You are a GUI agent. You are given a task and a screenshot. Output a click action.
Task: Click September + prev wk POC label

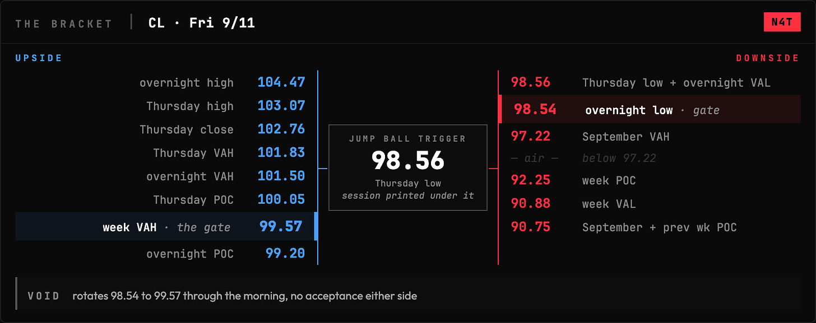[659, 227]
